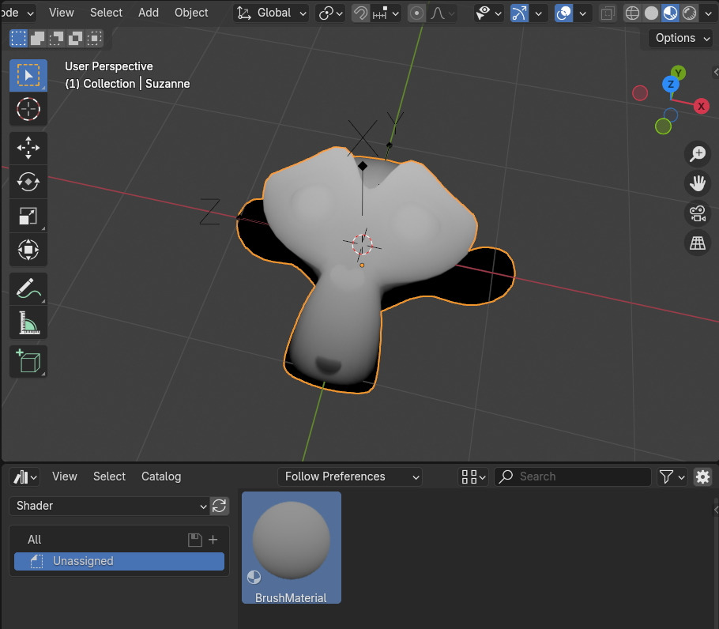Open the asset browser Catalog menu
The height and width of the screenshot is (629, 719).
(x=161, y=476)
